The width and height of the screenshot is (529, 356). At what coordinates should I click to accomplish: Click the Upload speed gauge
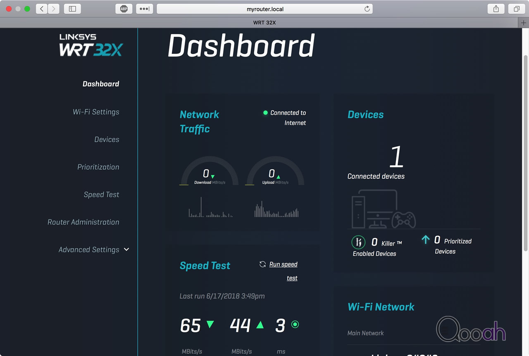click(x=275, y=171)
